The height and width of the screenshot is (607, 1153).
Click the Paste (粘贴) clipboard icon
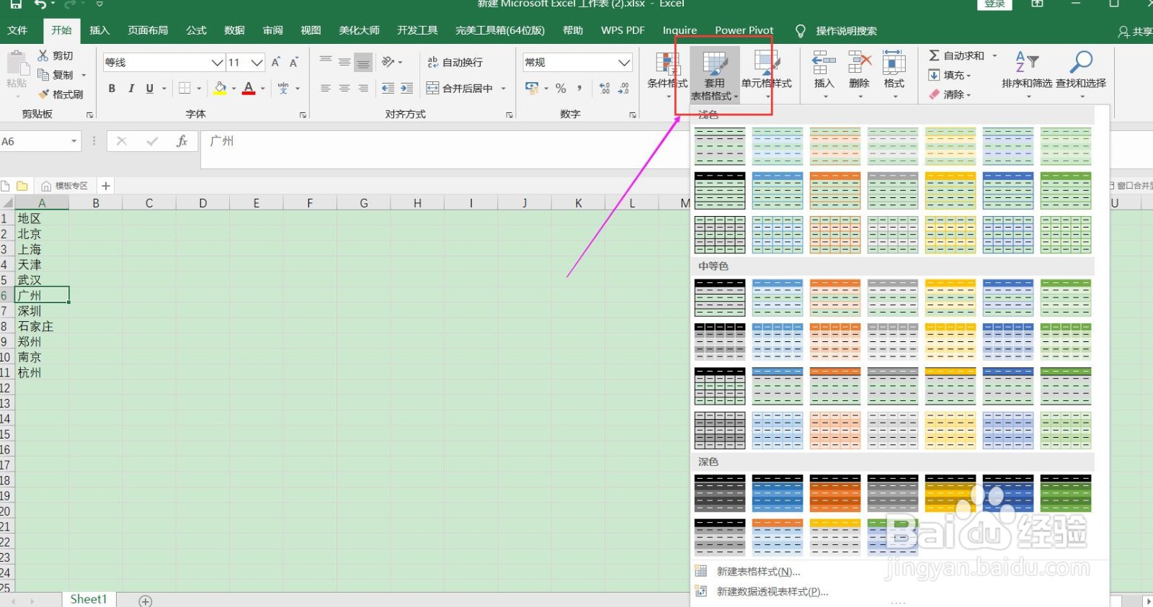click(x=17, y=63)
